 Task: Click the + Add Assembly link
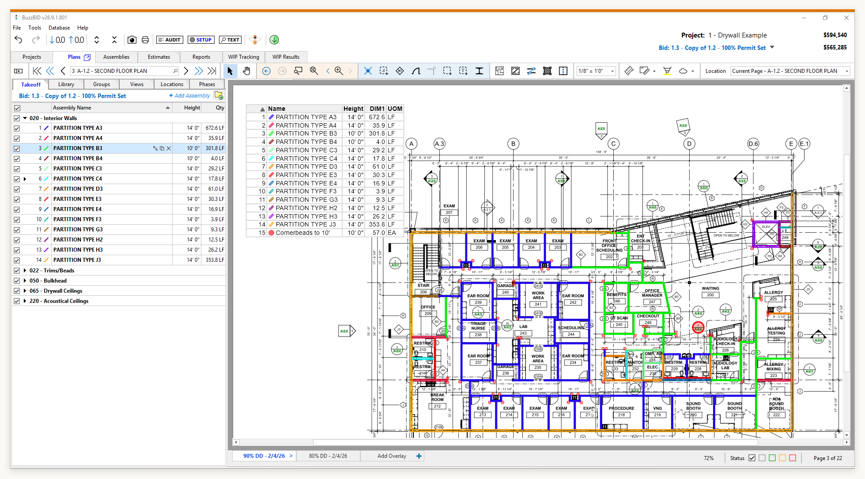(x=189, y=95)
